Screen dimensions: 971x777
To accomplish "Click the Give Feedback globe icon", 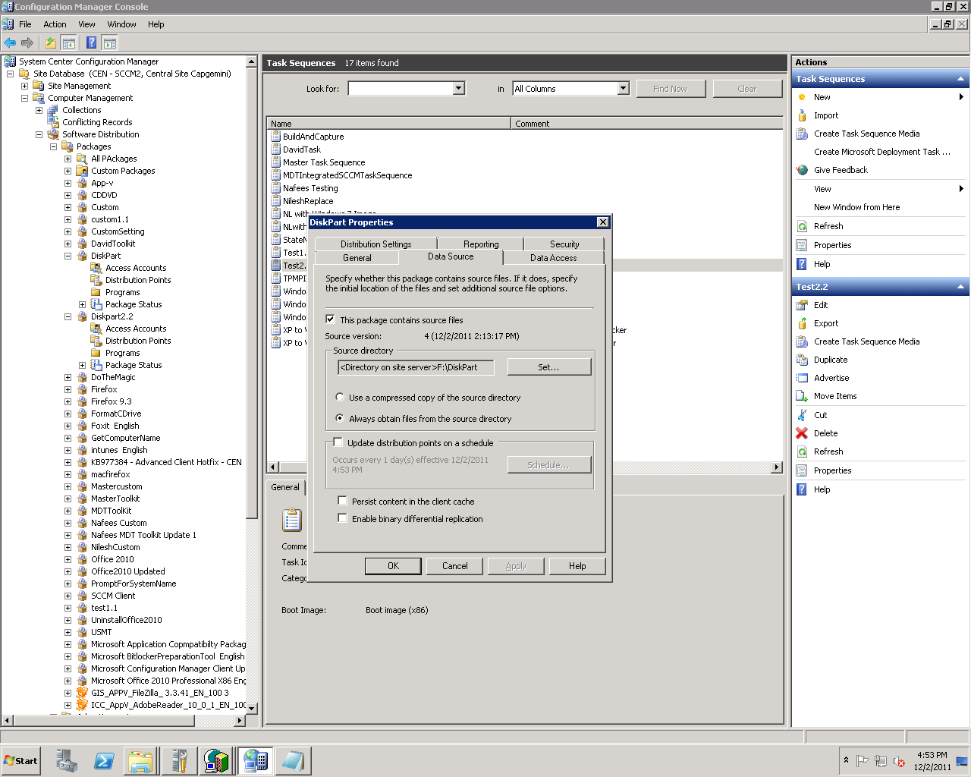I will [x=802, y=170].
